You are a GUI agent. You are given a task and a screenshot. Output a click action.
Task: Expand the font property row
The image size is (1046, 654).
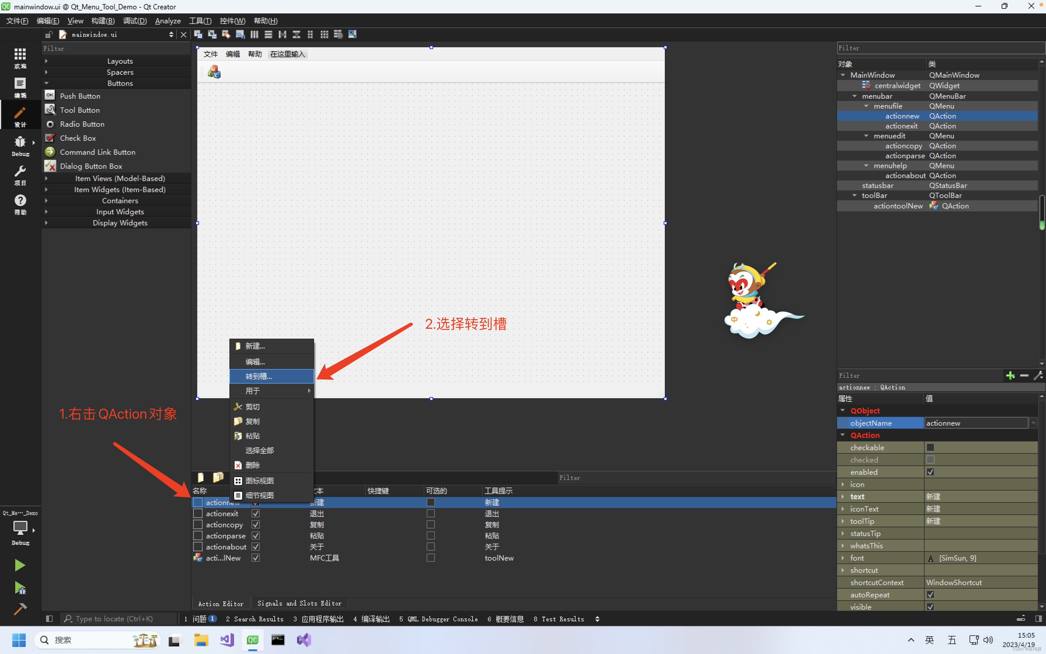843,558
